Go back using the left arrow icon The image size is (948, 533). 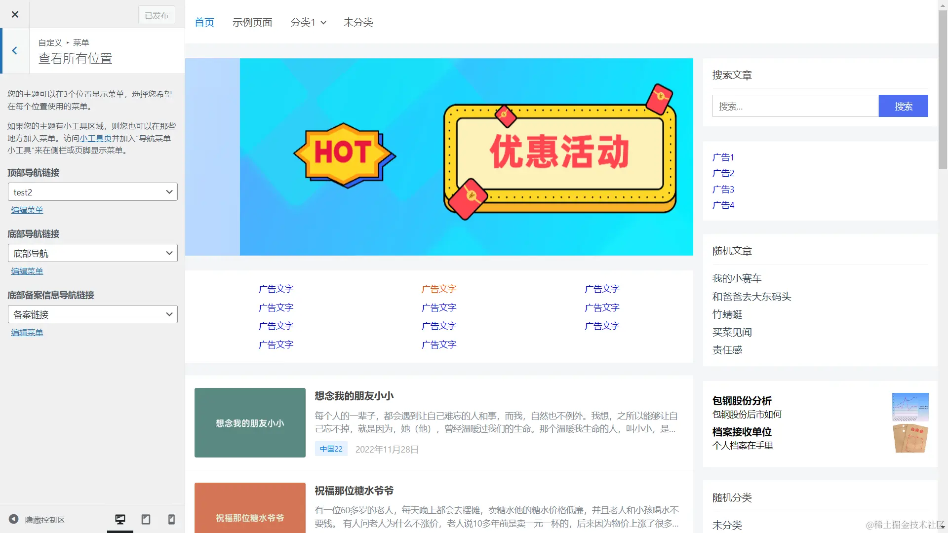click(15, 50)
